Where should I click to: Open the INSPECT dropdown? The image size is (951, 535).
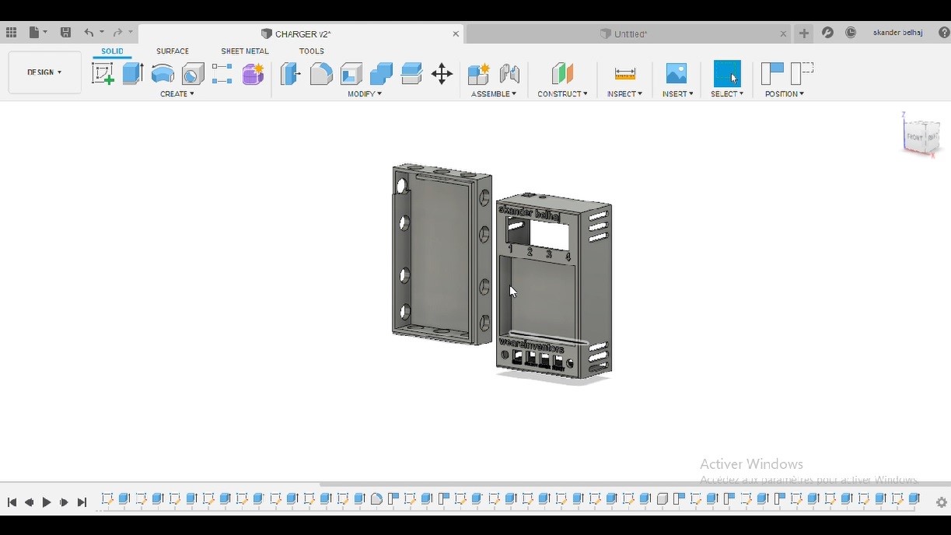[624, 94]
